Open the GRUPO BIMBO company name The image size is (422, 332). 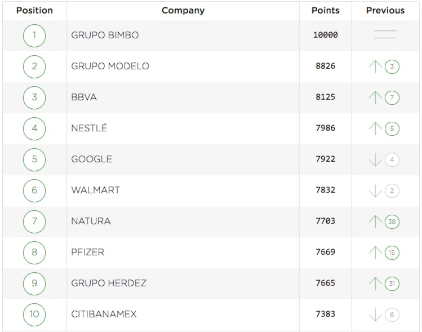pyautogui.click(x=105, y=35)
